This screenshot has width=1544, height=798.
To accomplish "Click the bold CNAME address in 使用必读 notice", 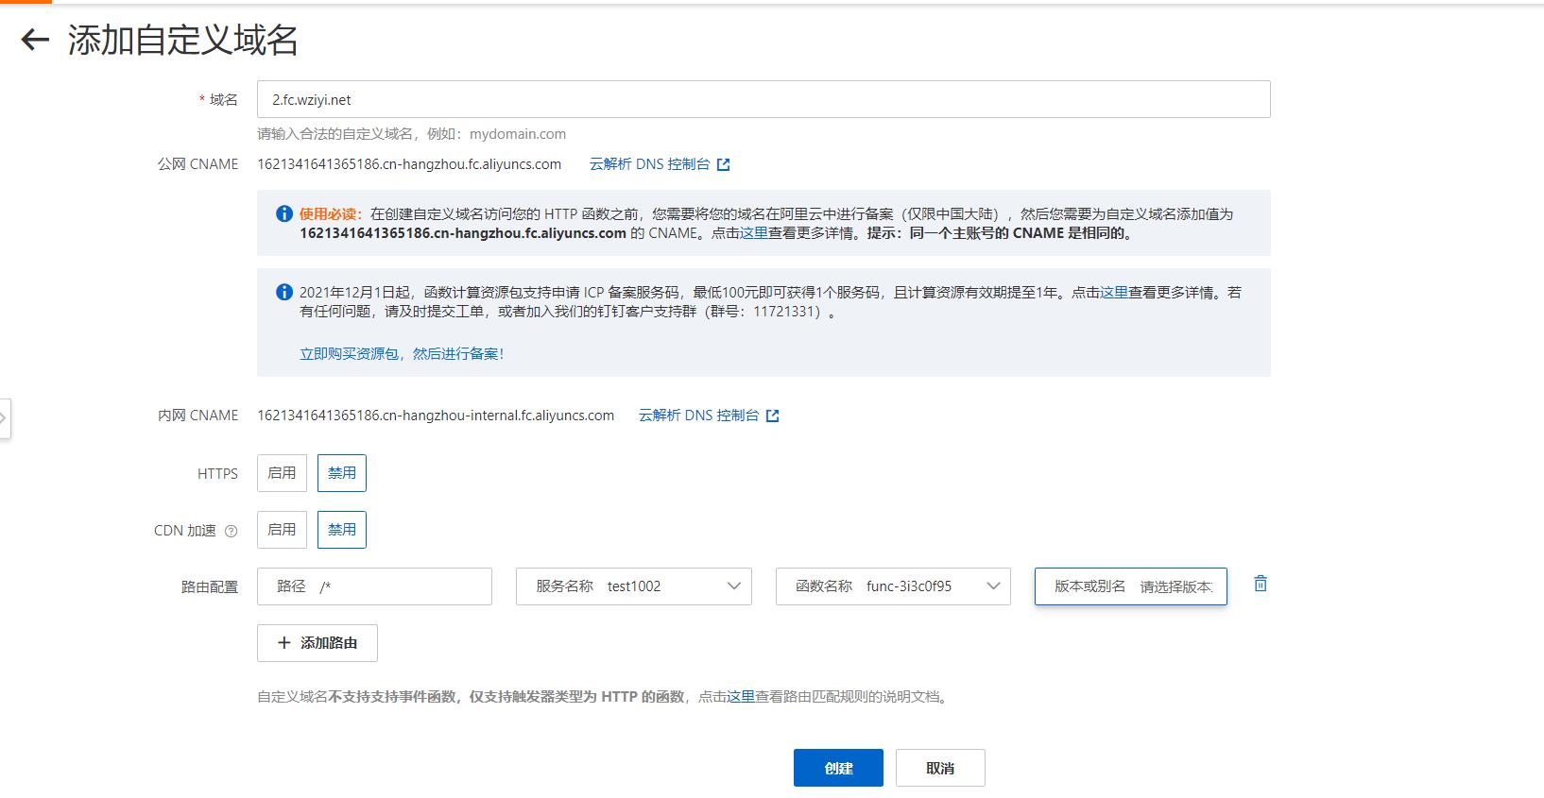I will tap(463, 233).
